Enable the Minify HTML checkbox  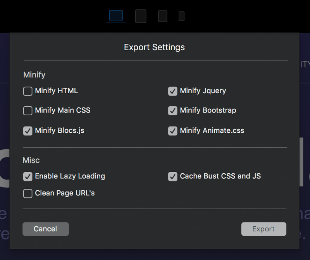pyautogui.click(x=28, y=91)
